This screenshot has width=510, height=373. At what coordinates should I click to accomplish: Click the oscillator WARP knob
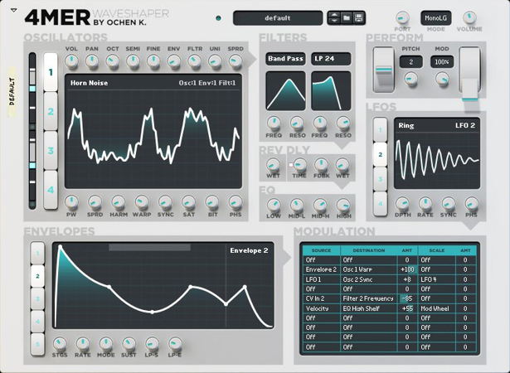pyautogui.click(x=142, y=201)
